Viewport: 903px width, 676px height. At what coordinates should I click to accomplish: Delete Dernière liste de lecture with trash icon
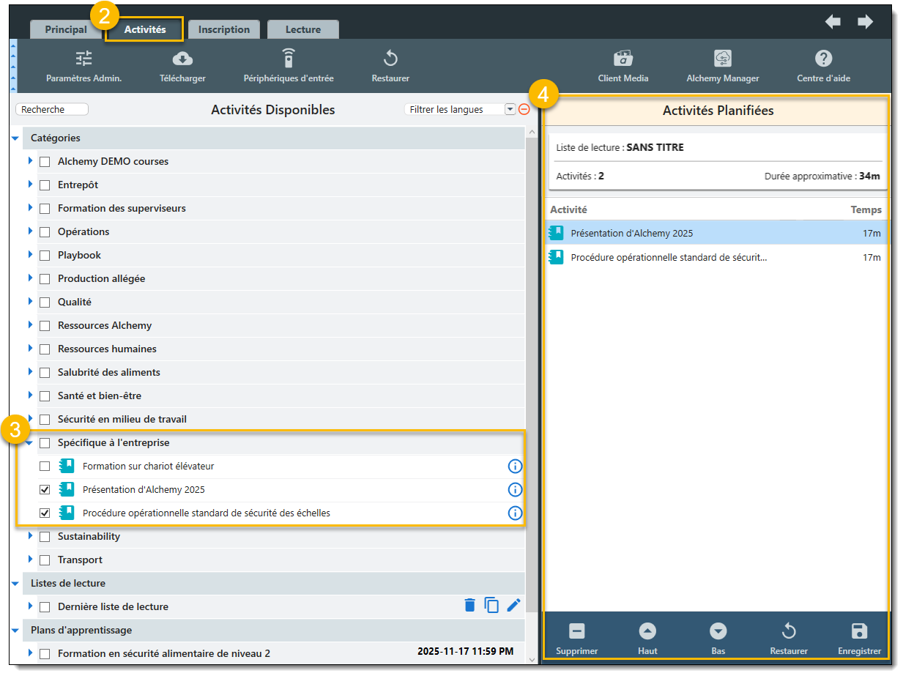point(469,605)
